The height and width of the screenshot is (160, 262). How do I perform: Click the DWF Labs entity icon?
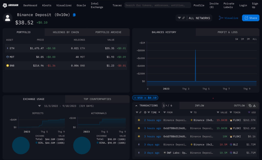tap(165, 153)
